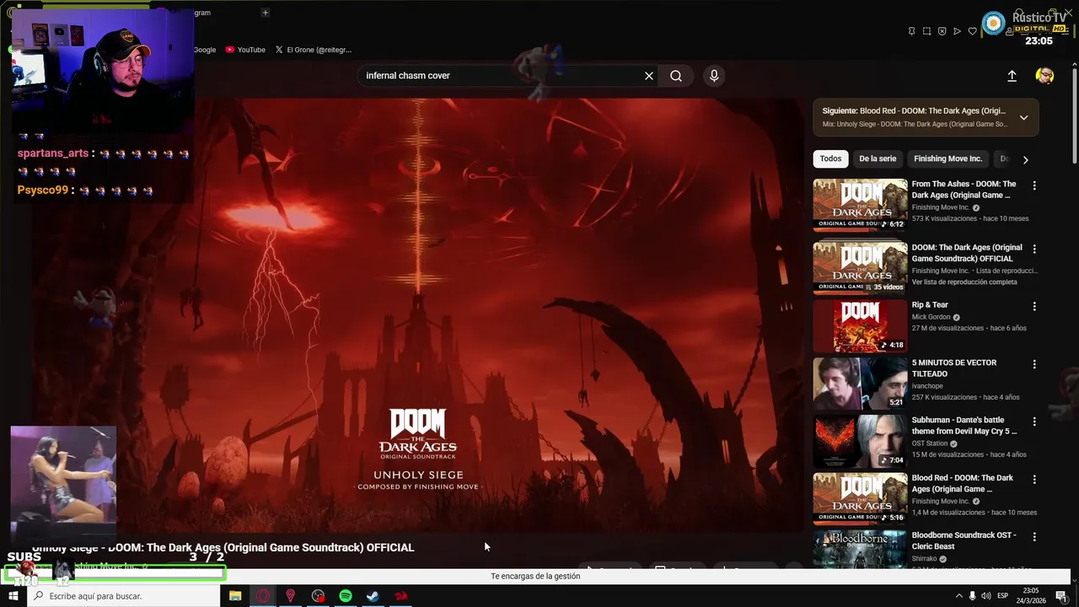Open the OBS recording app in taskbar

coord(318,596)
